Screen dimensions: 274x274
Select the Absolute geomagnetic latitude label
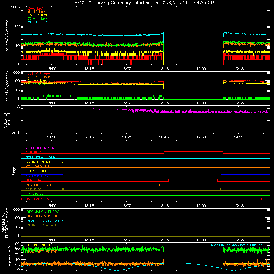coord(237,245)
